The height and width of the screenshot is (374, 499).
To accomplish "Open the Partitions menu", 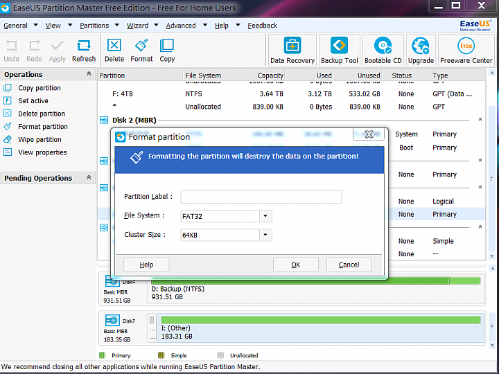I will [x=94, y=26].
